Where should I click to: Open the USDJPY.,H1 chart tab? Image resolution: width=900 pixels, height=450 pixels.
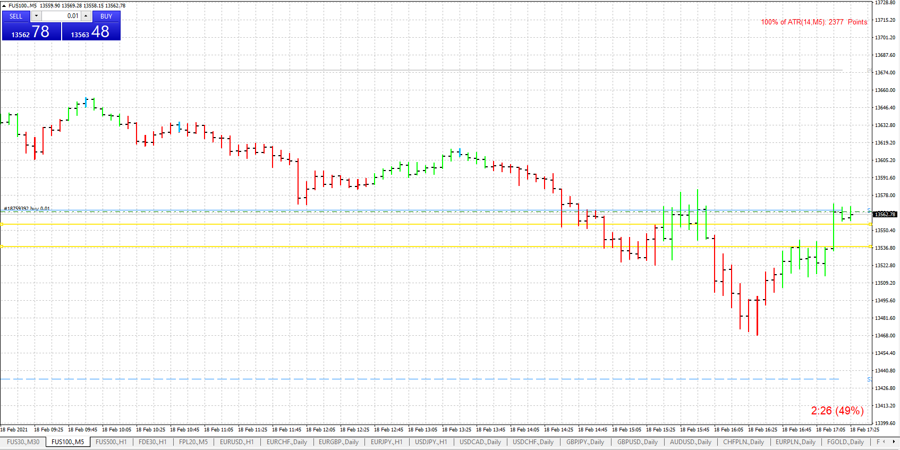click(431, 442)
